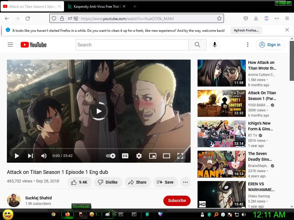Start voice search with microphone icon
This screenshot has width=294, height=220.
pos(215,45)
